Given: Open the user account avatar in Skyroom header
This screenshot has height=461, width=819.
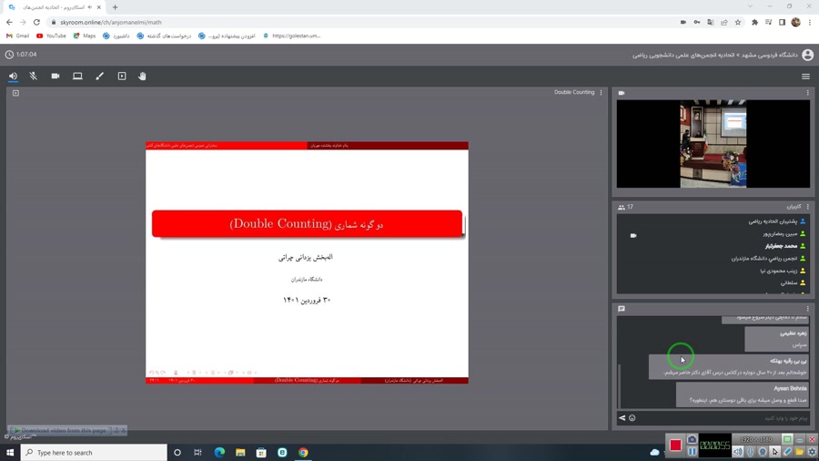Looking at the screenshot, I should (x=807, y=55).
